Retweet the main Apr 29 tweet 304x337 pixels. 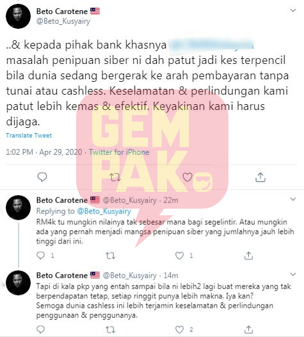coord(115,177)
